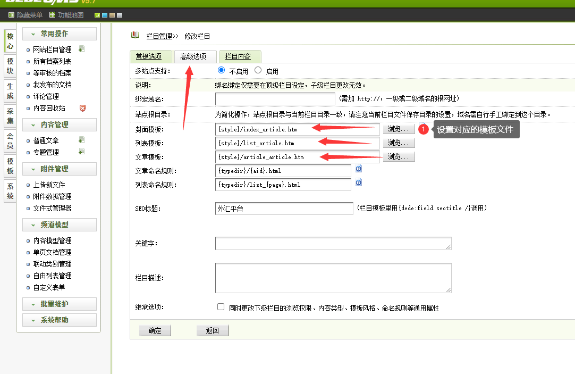Click inside the SEO标题 input field
The height and width of the screenshot is (374, 575).
(284, 208)
